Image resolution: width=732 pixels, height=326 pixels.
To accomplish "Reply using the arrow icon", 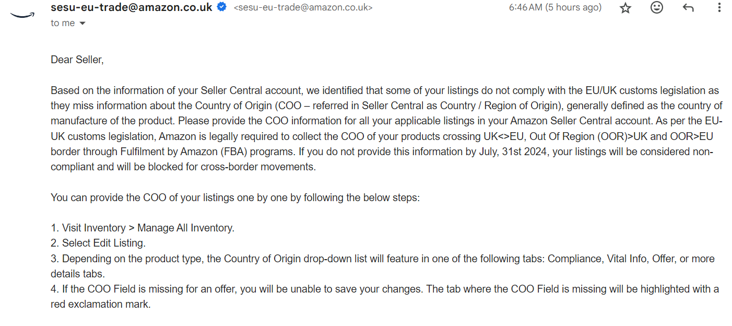I will pos(688,8).
